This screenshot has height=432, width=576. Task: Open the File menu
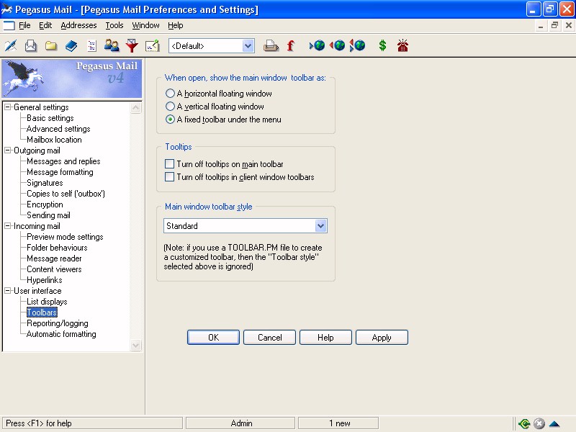24,25
